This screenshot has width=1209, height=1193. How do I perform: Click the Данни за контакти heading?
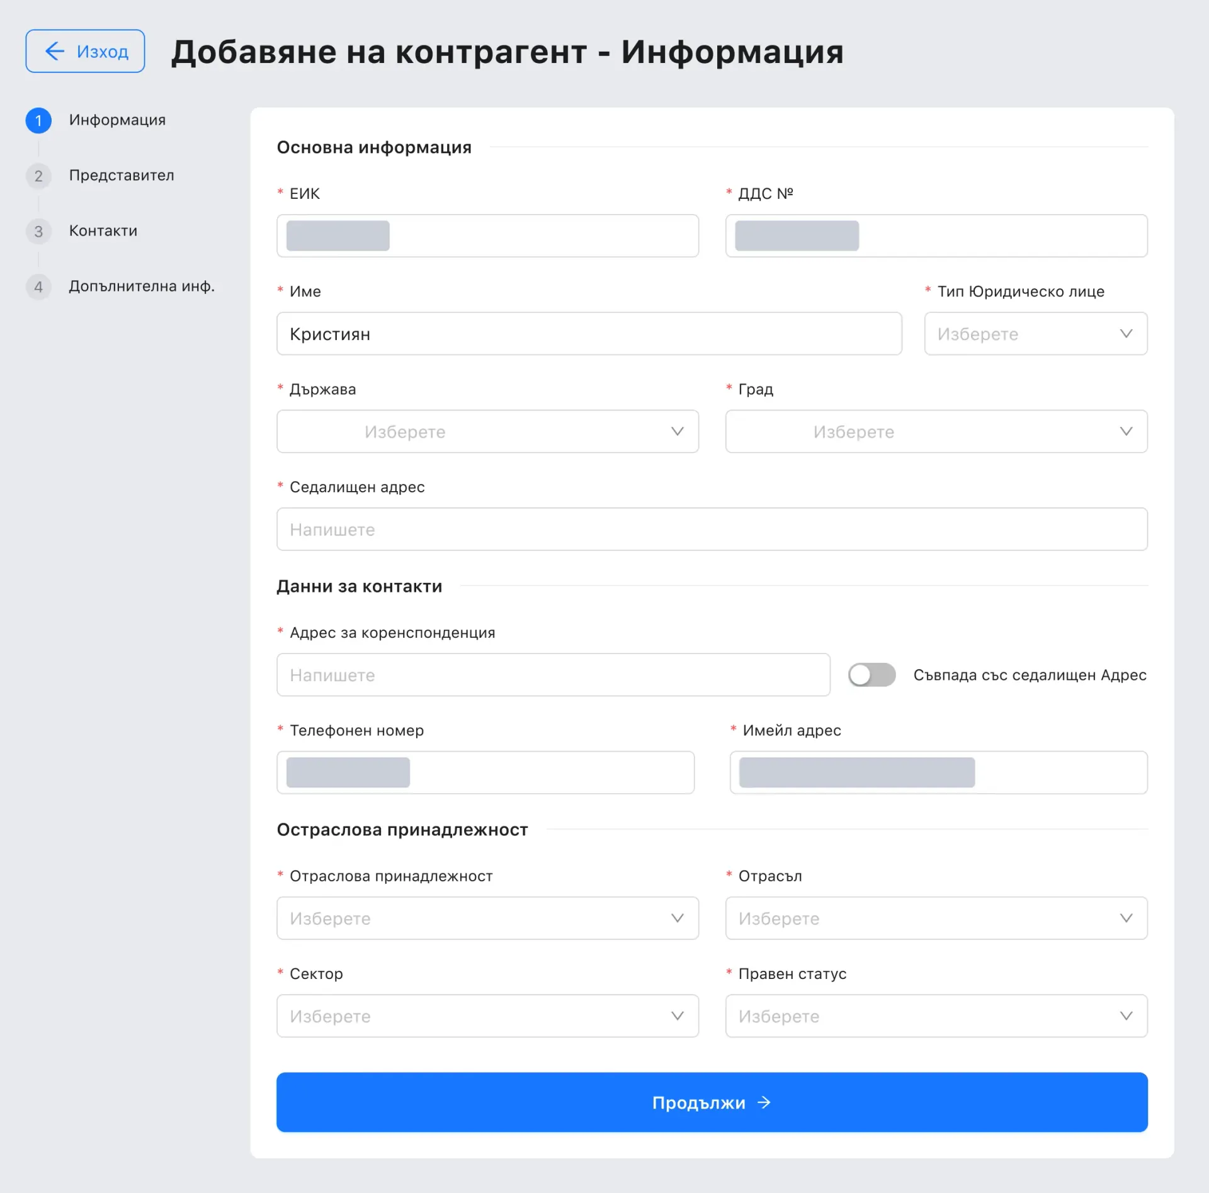(x=360, y=586)
